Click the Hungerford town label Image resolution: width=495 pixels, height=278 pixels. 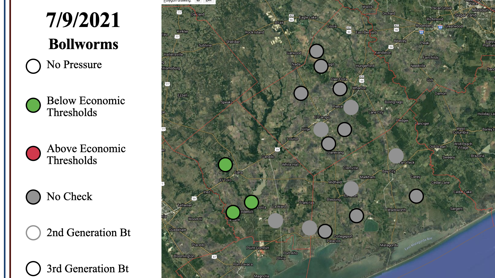pyautogui.click(x=365, y=66)
